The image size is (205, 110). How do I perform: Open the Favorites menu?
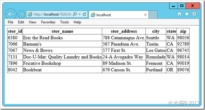[48, 22]
